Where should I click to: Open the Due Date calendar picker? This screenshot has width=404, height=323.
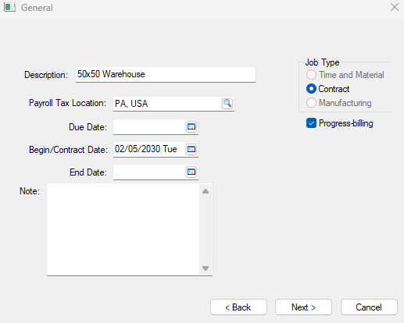click(191, 126)
